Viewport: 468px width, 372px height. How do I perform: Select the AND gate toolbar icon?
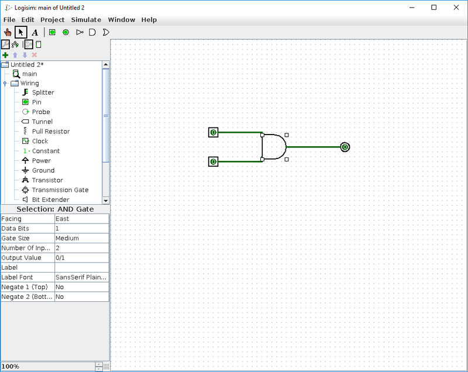coord(92,32)
